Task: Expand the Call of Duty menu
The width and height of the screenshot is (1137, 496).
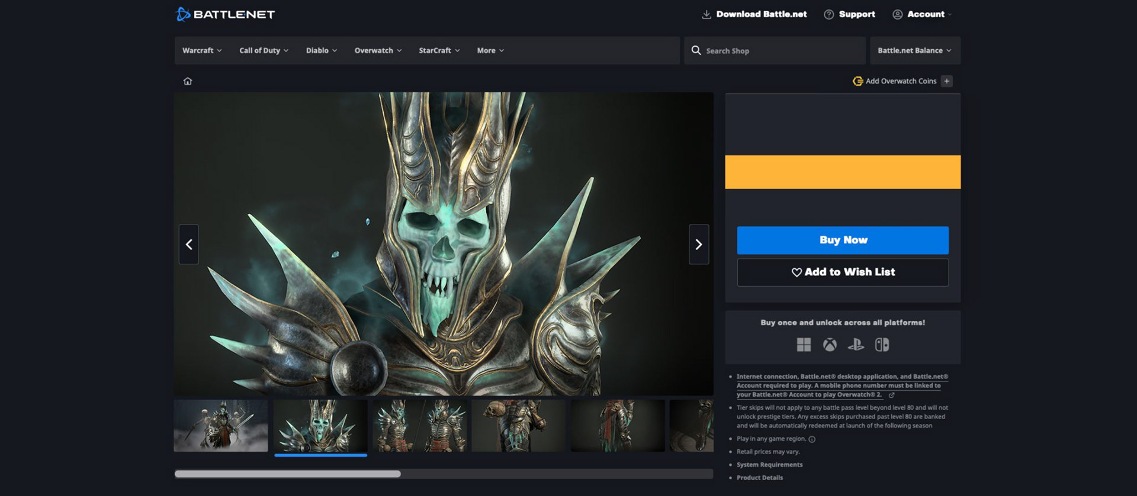Action: [x=264, y=50]
